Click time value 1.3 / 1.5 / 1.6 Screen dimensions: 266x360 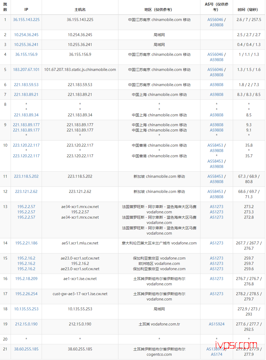[x=249, y=70]
